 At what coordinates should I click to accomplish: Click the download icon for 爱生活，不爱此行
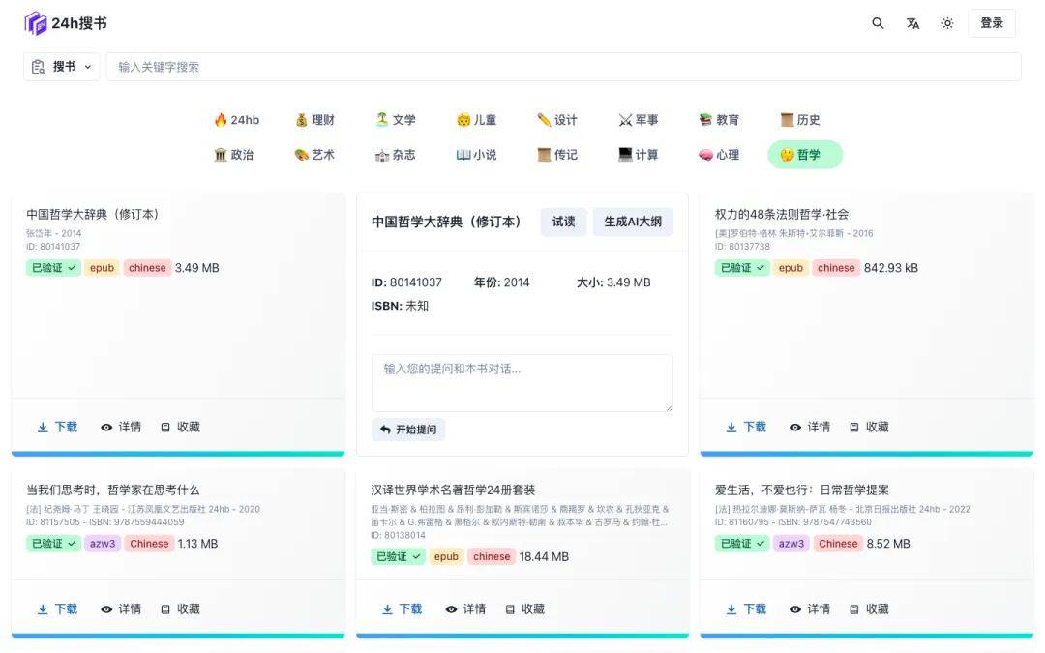pyautogui.click(x=731, y=608)
